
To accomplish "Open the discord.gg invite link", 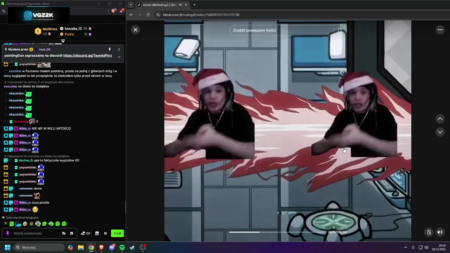I will click(x=88, y=56).
